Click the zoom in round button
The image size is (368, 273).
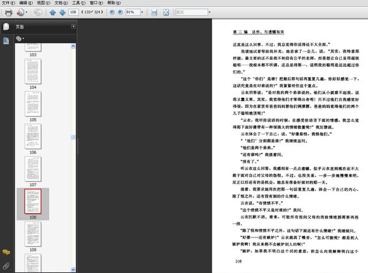(120, 12)
